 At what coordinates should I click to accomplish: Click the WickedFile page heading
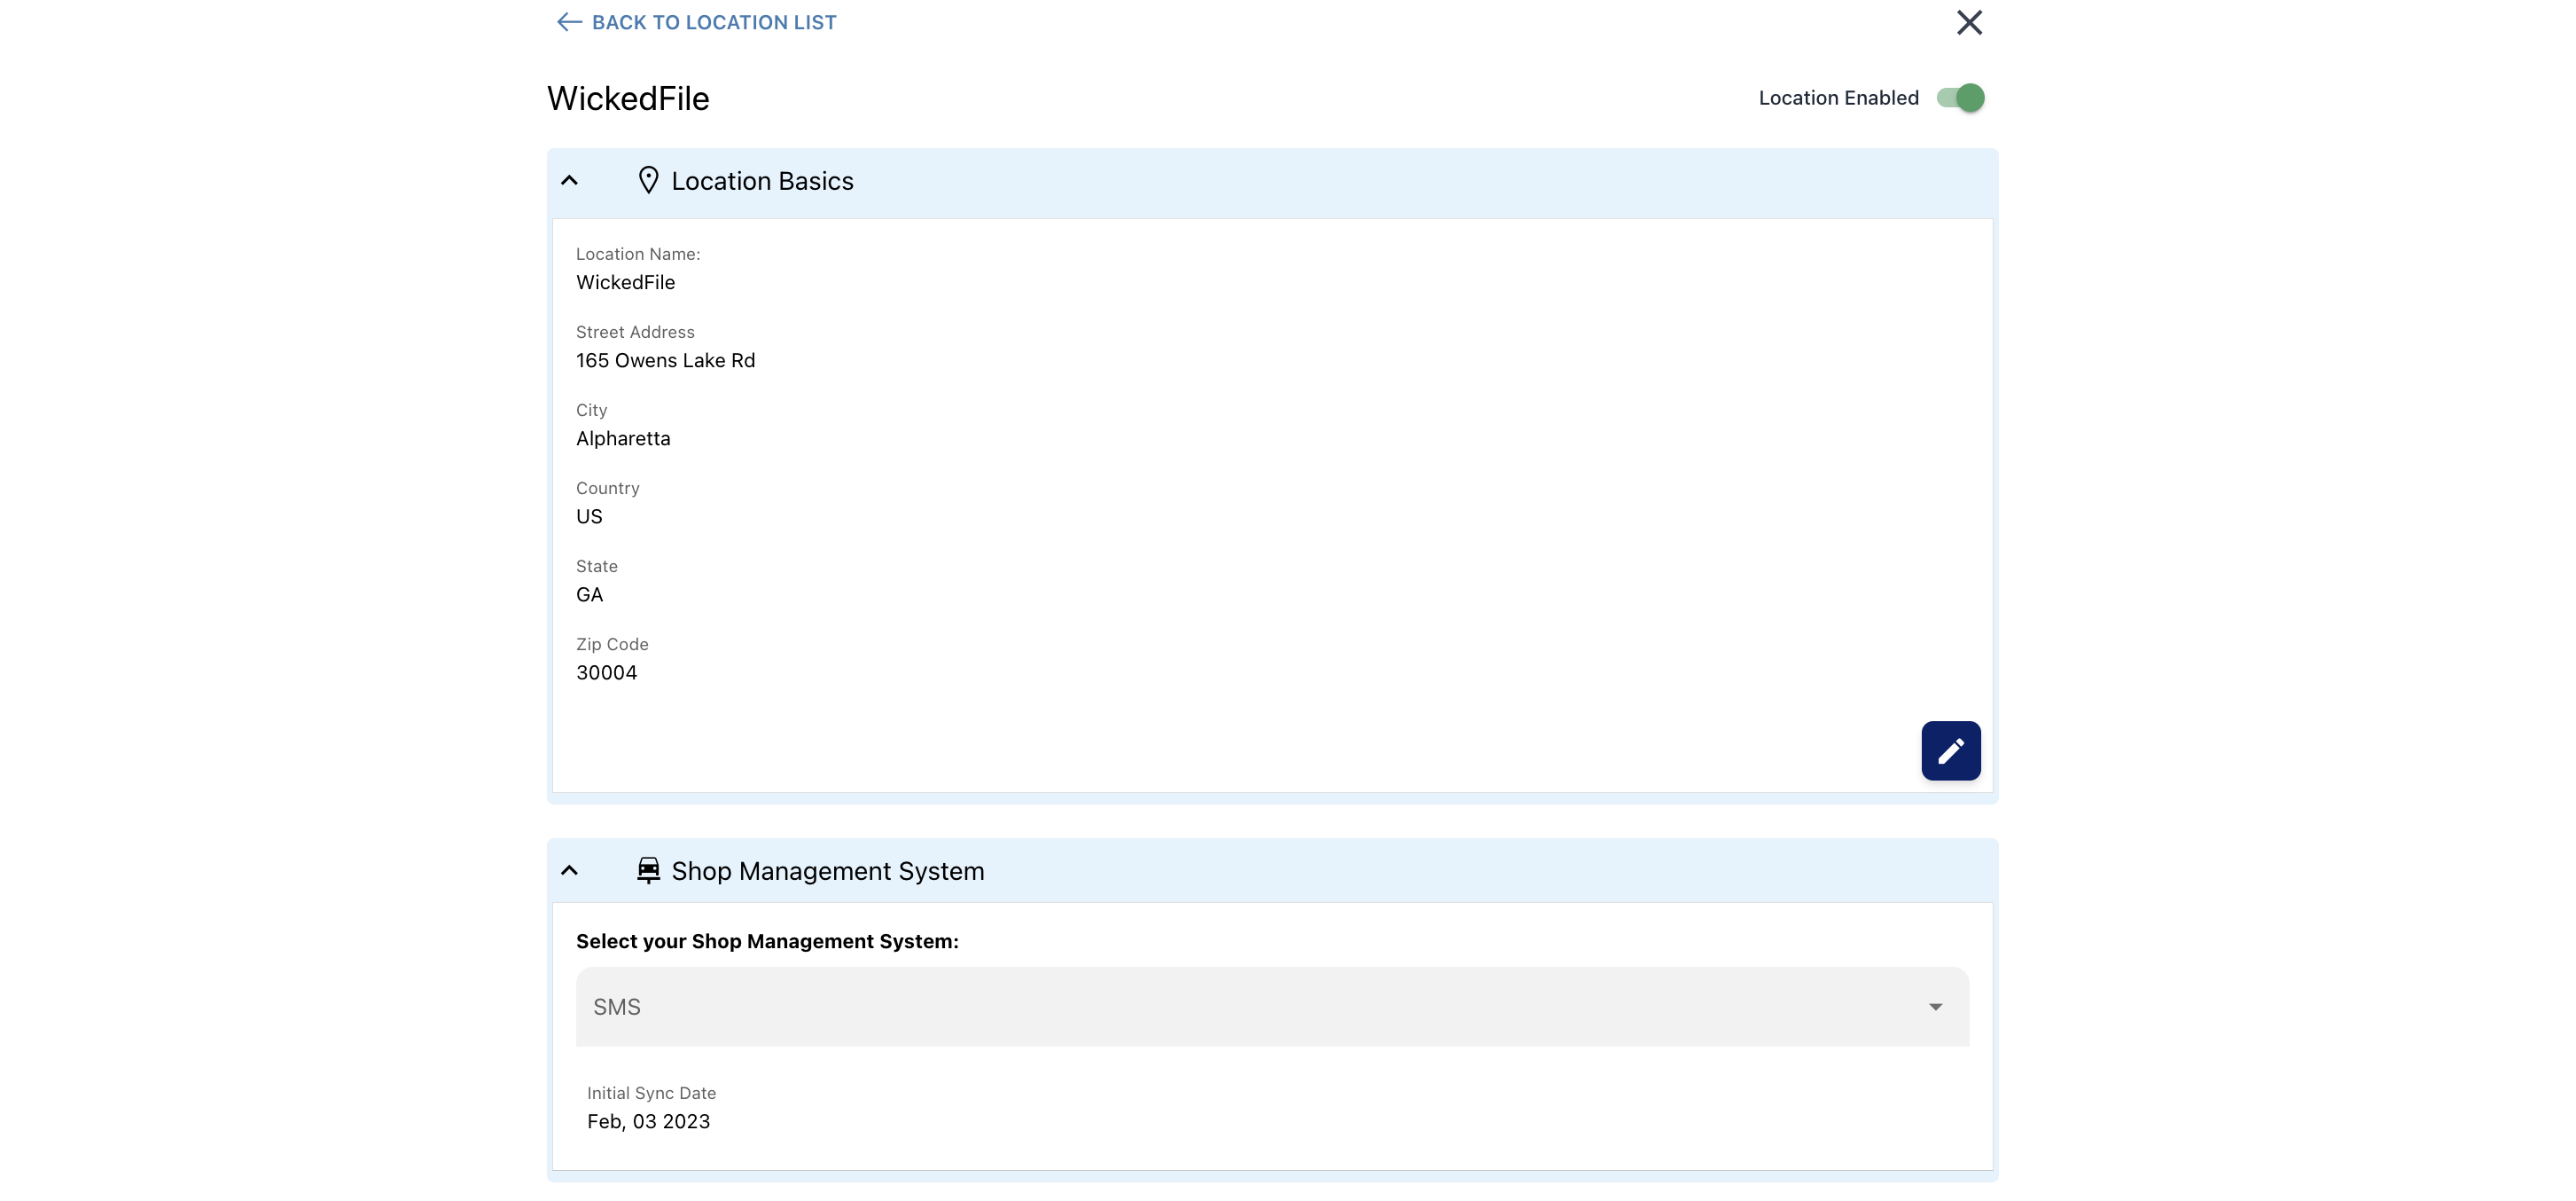coord(628,98)
